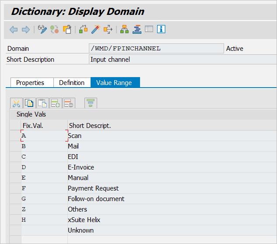
Task: Go forward with the right arrow
Action: point(26,29)
